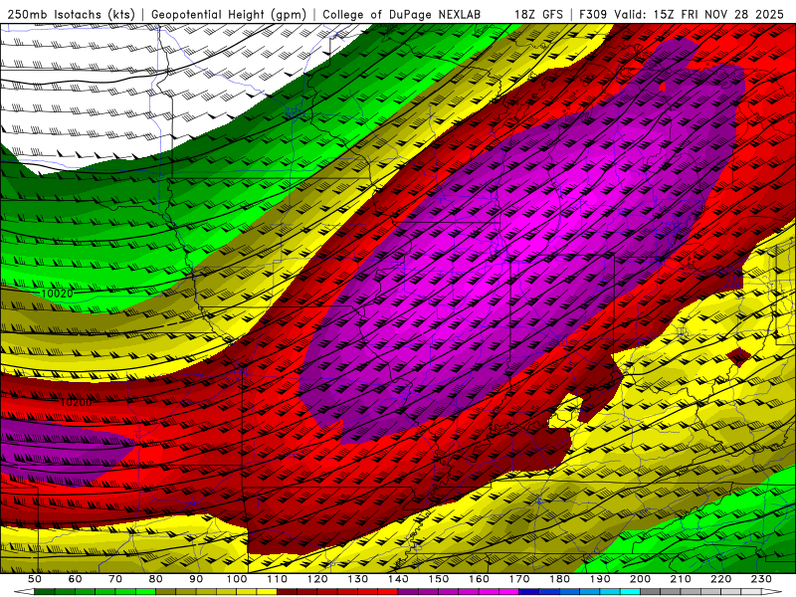Click the 160 value on the color scale
The height and width of the screenshot is (597, 796).
(x=479, y=579)
